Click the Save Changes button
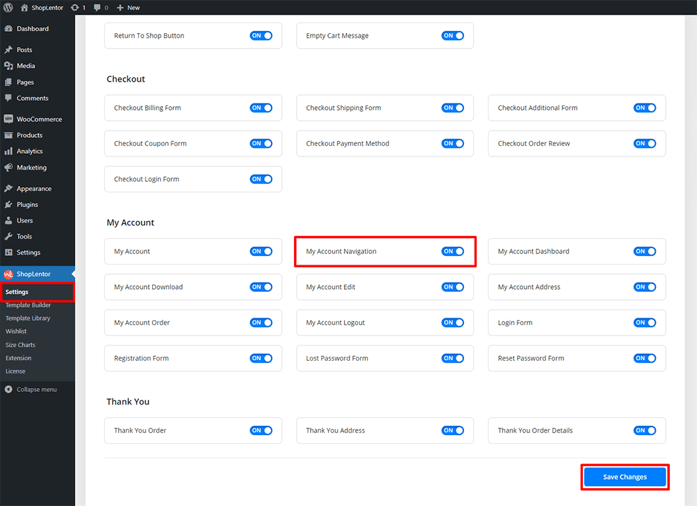Screen dimensions: 697x506 625,477
